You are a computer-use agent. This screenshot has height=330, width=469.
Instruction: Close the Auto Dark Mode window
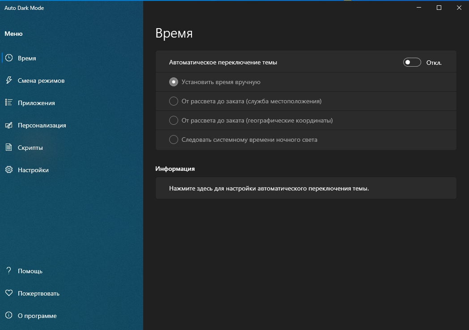459,8
